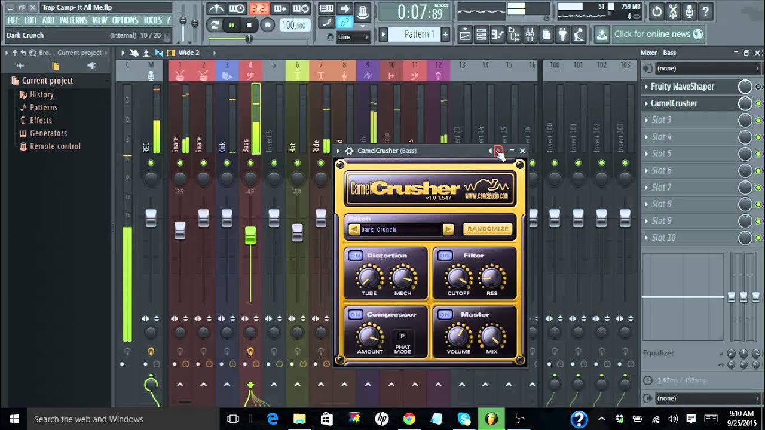Disable the Compressor ON switch
This screenshot has height=430, width=765.
[356, 315]
